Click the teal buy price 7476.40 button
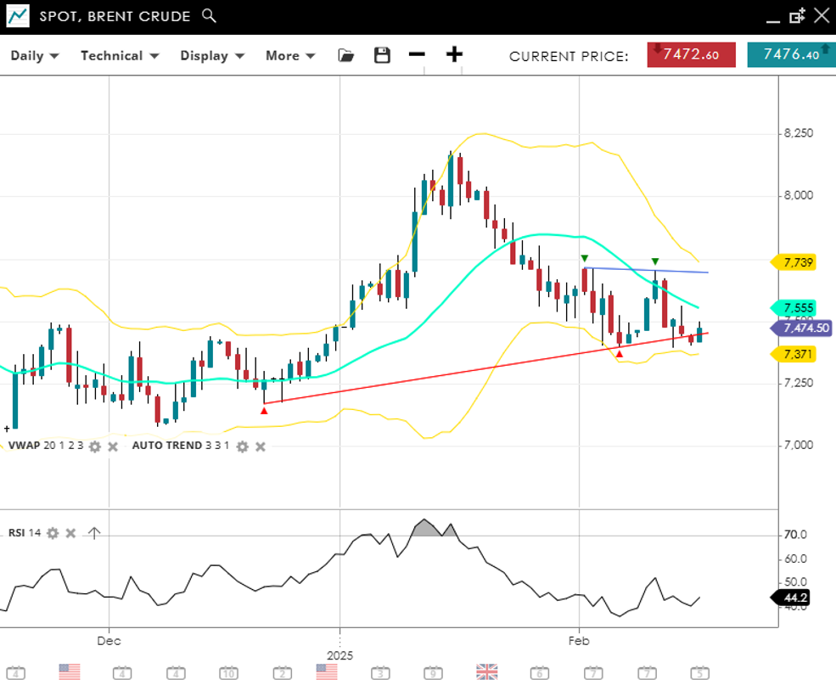 pyautogui.click(x=791, y=54)
